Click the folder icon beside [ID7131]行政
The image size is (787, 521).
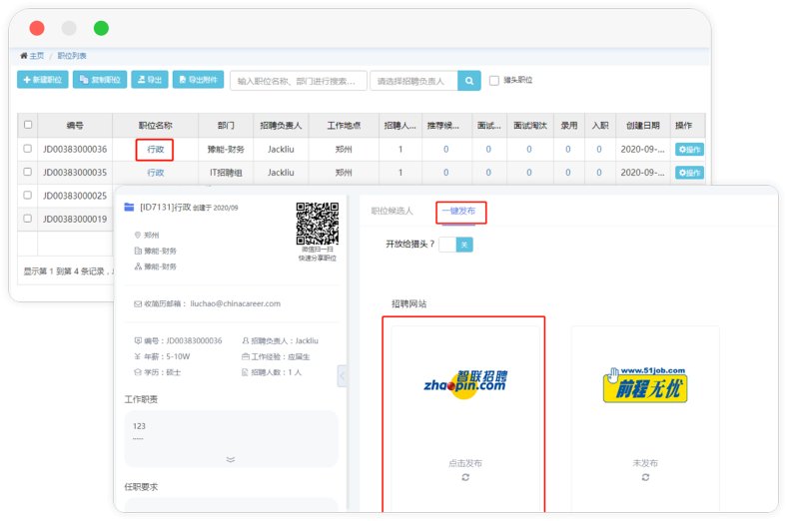(129, 207)
